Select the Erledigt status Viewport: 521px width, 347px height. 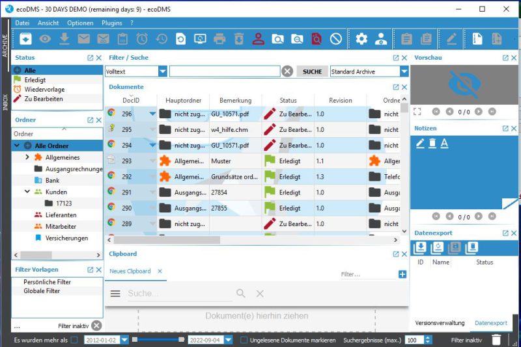[x=57, y=80]
